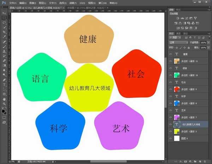Toggle visibility of 图层 0 layer
This screenshot has width=212, height=164.
coord(170,139)
